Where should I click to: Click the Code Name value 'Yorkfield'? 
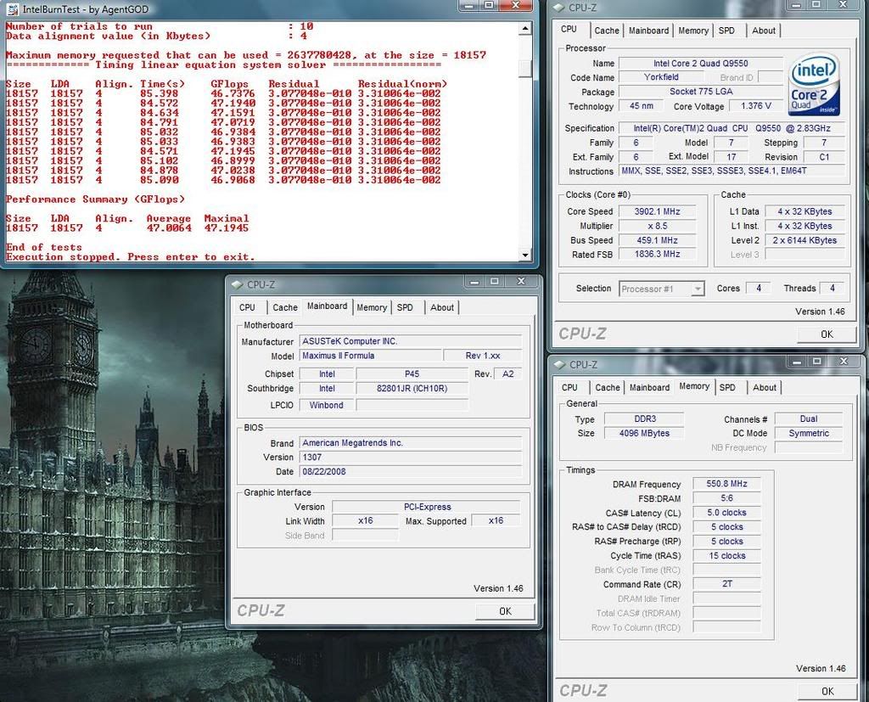click(660, 77)
